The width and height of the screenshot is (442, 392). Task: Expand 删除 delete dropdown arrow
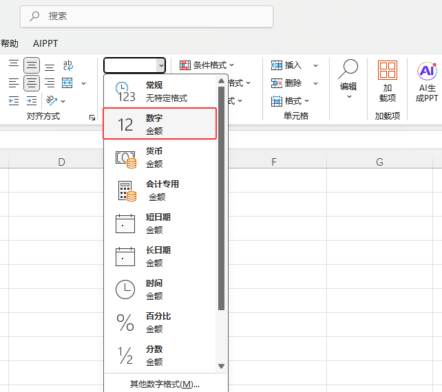(316, 83)
